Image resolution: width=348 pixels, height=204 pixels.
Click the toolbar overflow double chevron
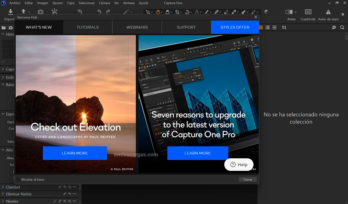click(x=343, y=14)
